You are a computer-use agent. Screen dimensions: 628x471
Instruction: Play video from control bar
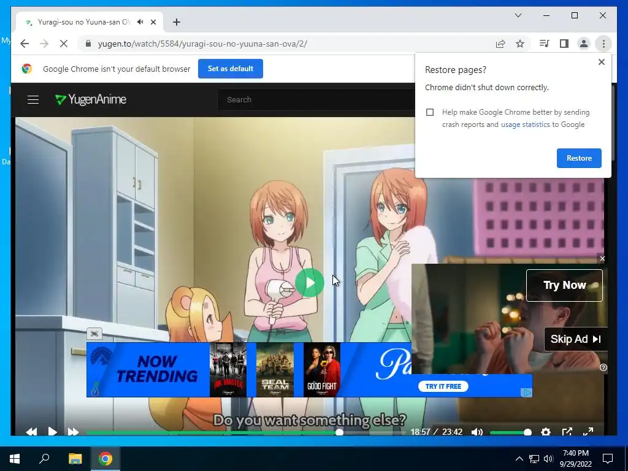coord(53,432)
